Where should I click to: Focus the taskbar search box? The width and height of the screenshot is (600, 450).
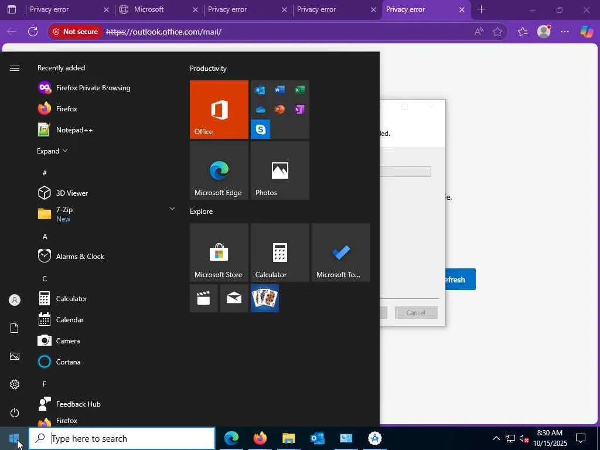pyautogui.click(x=122, y=438)
